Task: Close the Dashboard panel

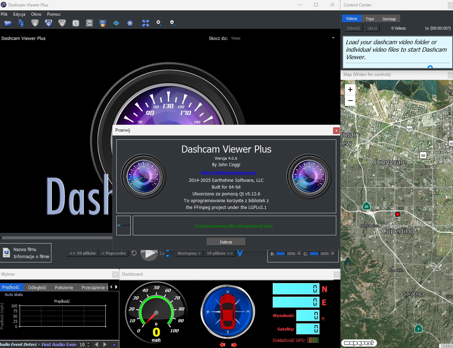Action: pos(337,274)
